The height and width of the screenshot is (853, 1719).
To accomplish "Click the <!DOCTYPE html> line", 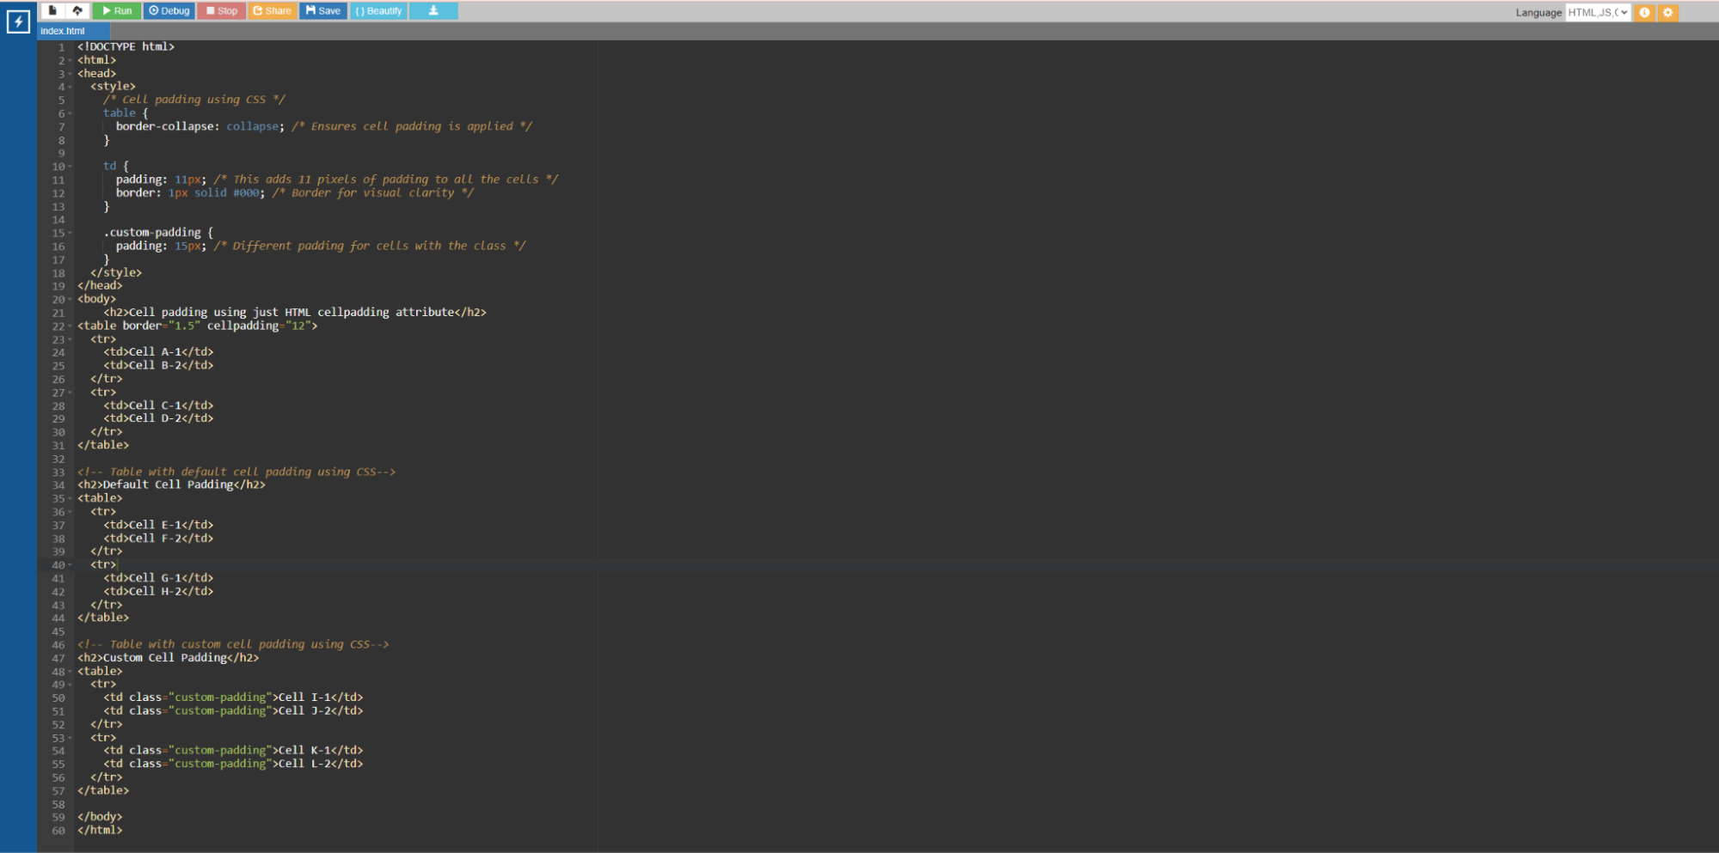I will coord(126,47).
